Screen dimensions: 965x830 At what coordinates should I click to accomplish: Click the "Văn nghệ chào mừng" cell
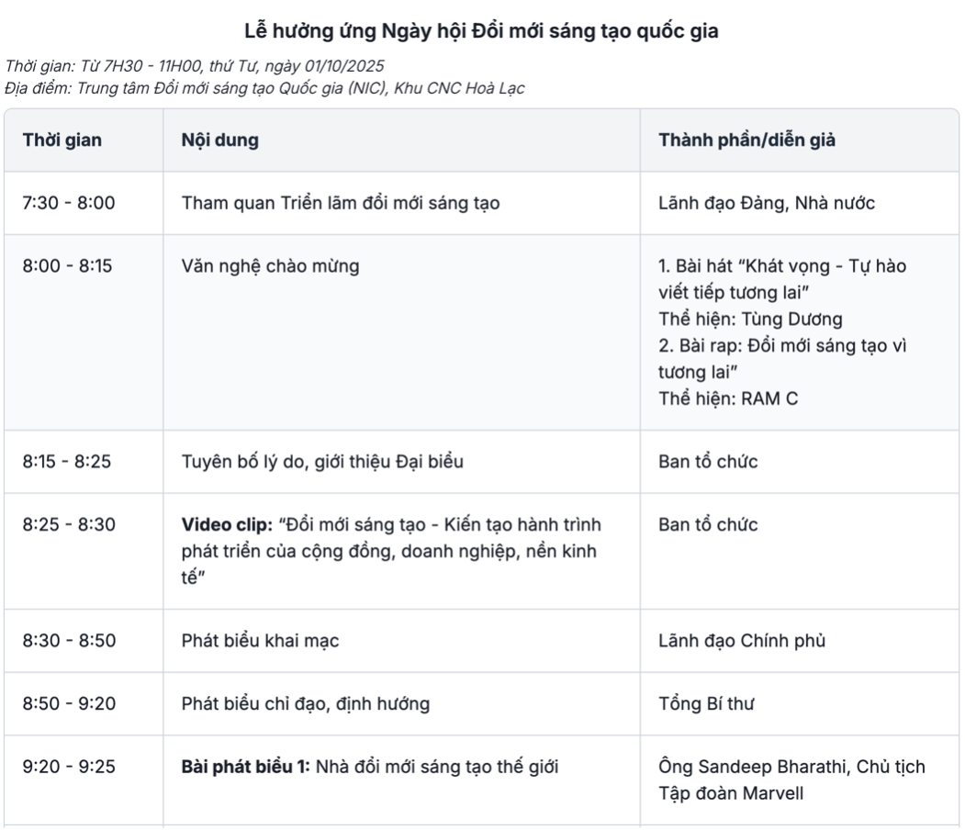pos(271,266)
